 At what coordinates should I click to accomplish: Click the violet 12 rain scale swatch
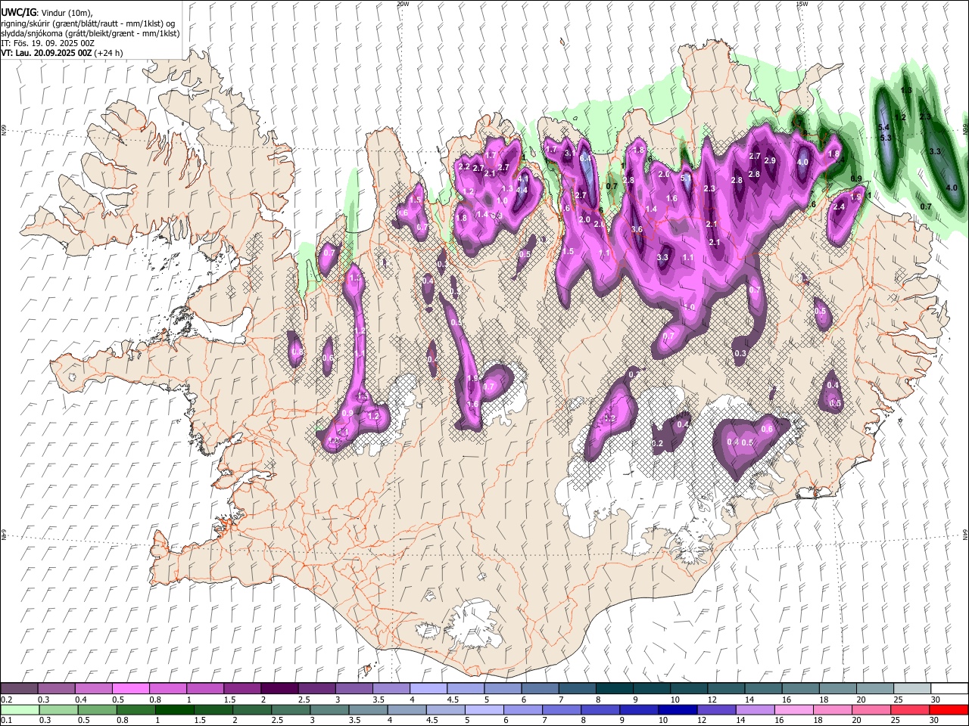(715, 709)
